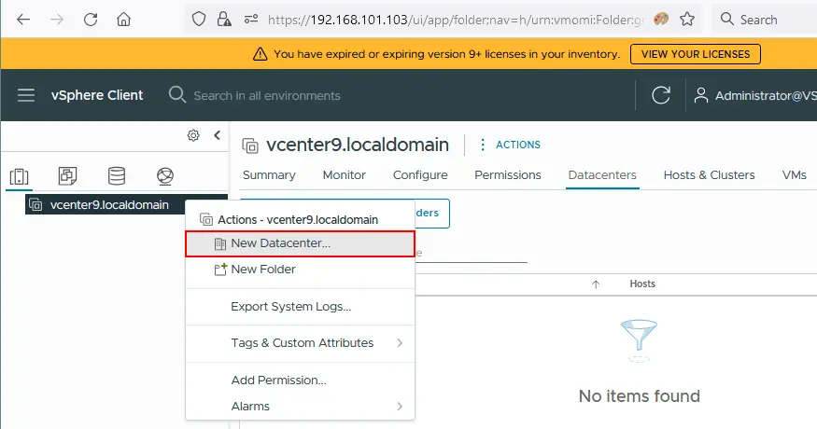
Task: Switch to the Datacenters tab
Action: 602,175
